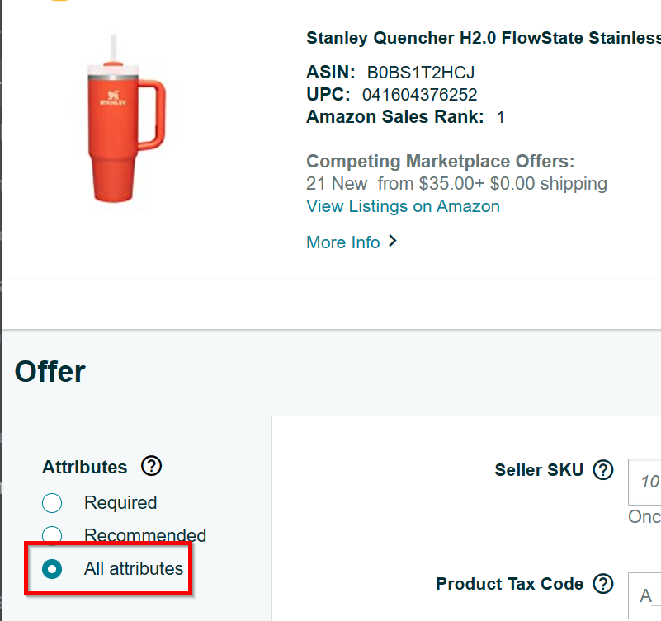Click the Competing Marketplace Offers label

click(440, 161)
